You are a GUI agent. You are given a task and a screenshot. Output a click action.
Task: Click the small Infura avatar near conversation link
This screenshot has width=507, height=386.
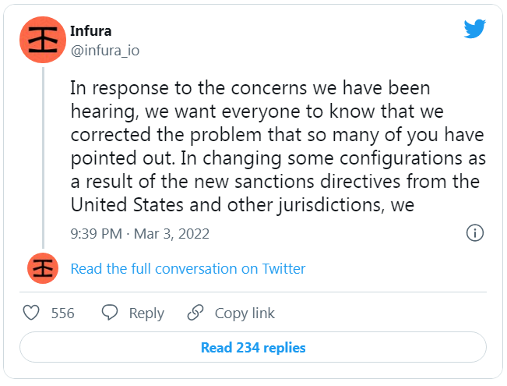click(x=43, y=268)
